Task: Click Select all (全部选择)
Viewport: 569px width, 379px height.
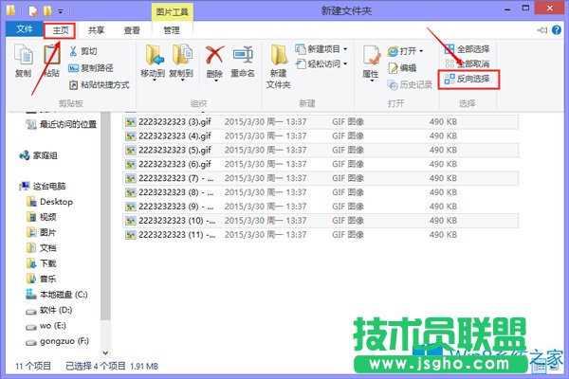Action: pos(467,49)
